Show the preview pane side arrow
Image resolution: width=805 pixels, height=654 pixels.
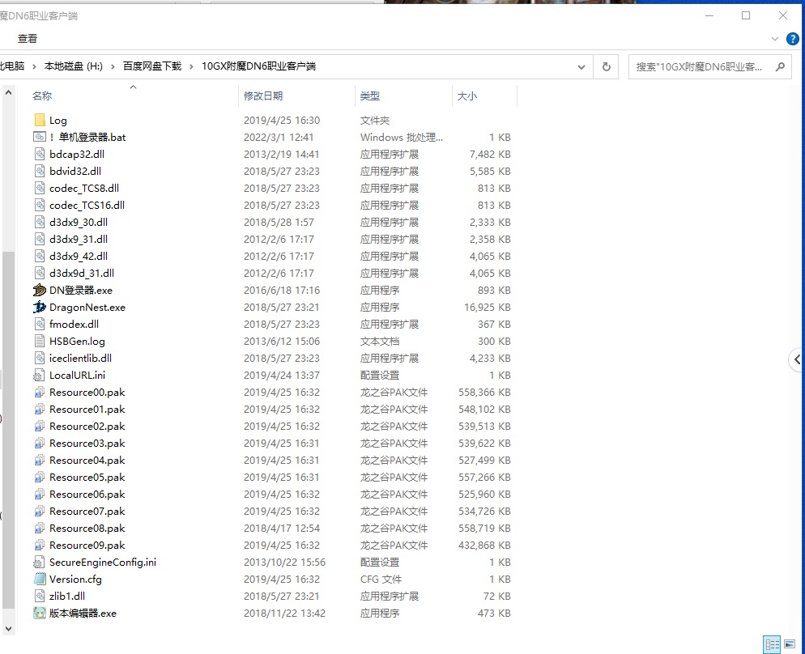tap(797, 359)
